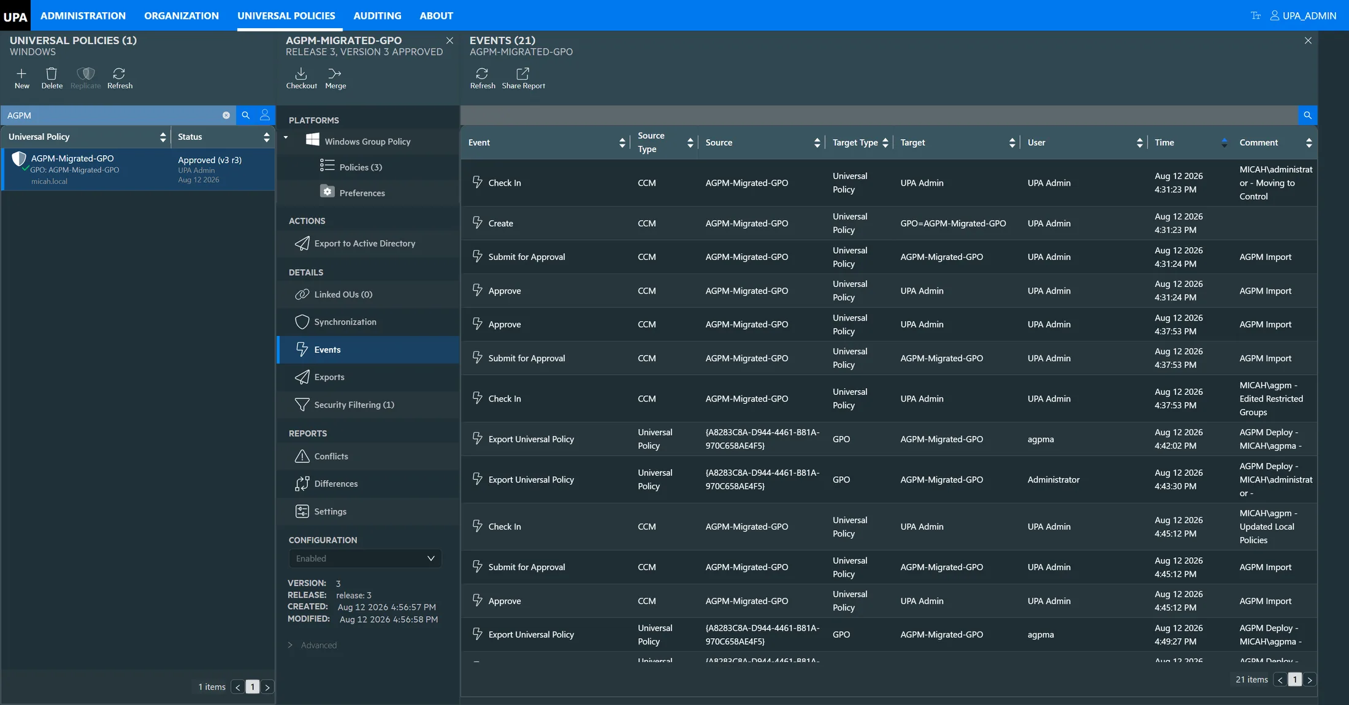The image size is (1349, 705).
Task: Delete the selected universal policy
Action: [x=52, y=78]
